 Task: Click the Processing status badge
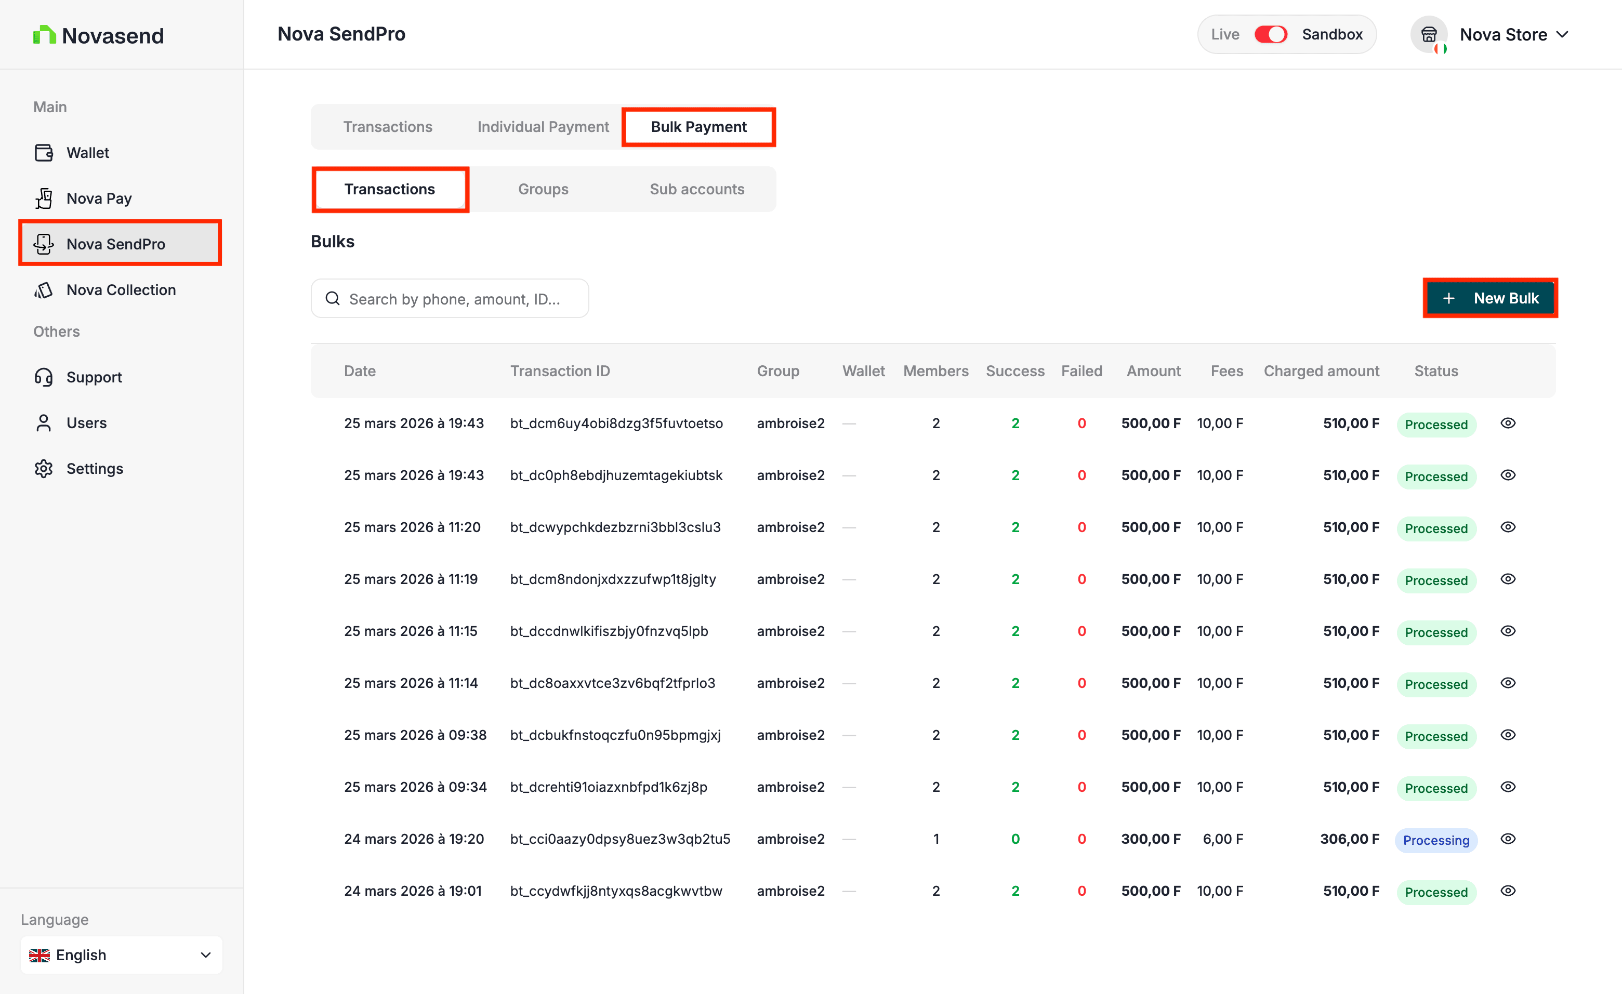[1436, 840]
